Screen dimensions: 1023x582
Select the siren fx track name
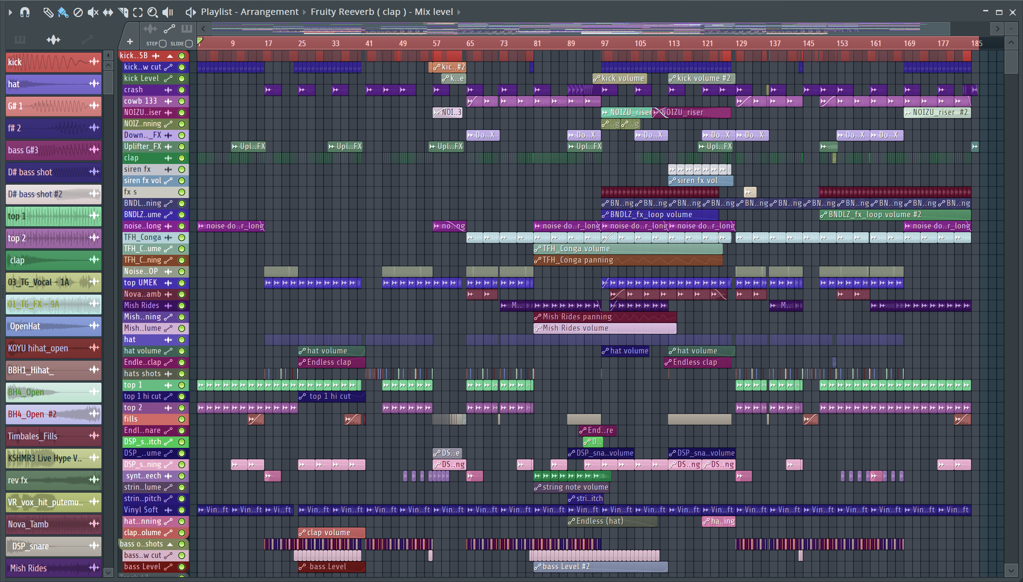(x=137, y=169)
